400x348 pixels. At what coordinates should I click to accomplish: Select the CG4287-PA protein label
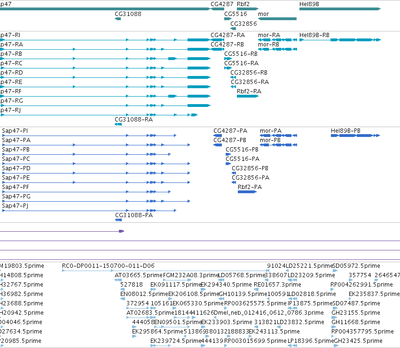coord(230,130)
